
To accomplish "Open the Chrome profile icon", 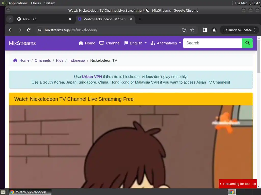I will (214, 30).
